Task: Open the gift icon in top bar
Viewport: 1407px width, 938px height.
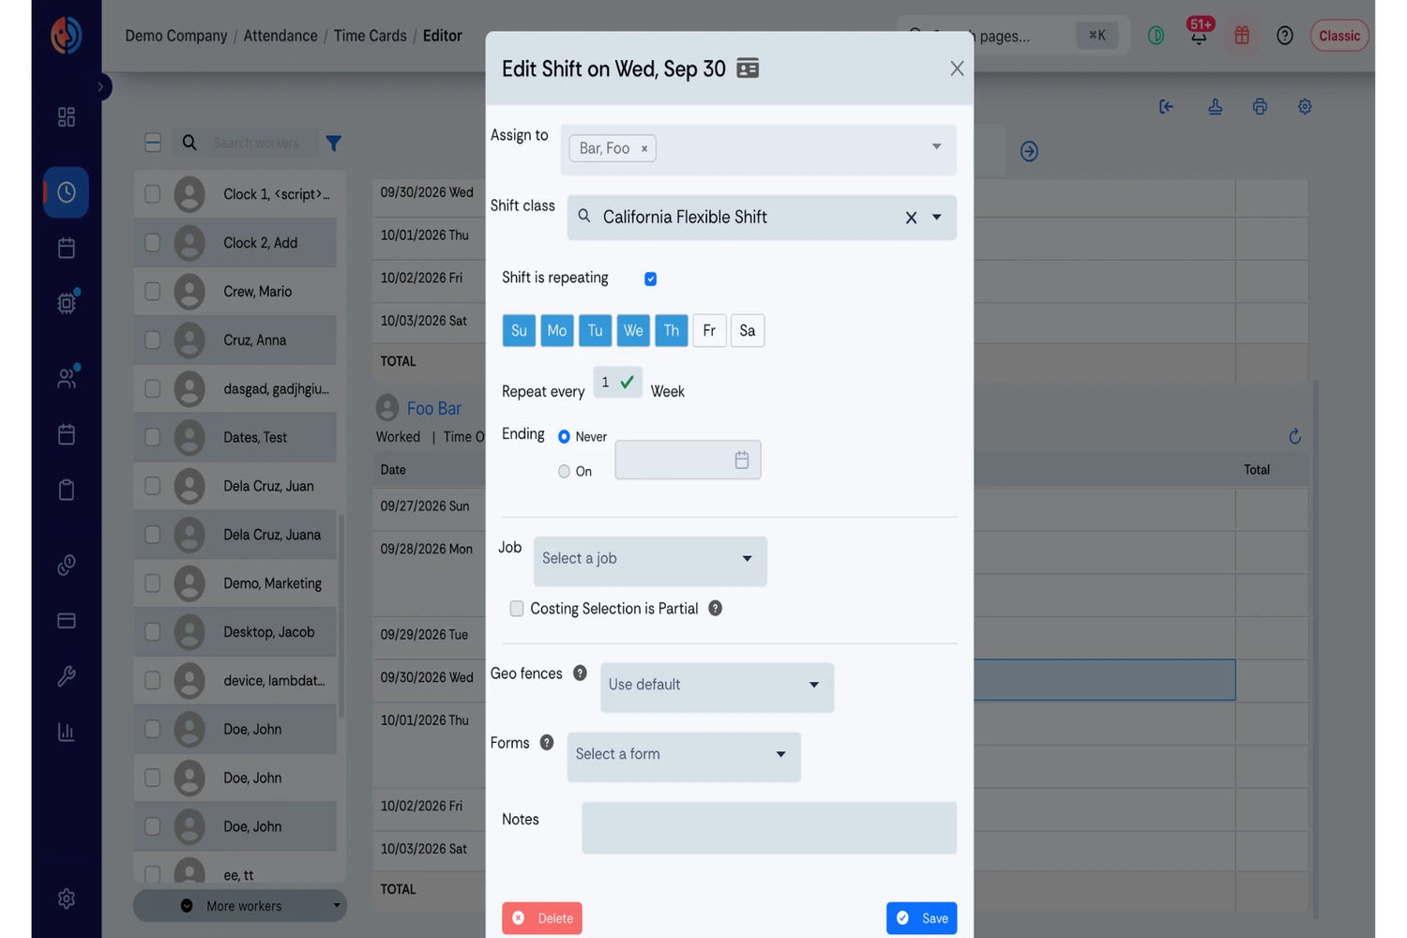Action: click(x=1242, y=36)
